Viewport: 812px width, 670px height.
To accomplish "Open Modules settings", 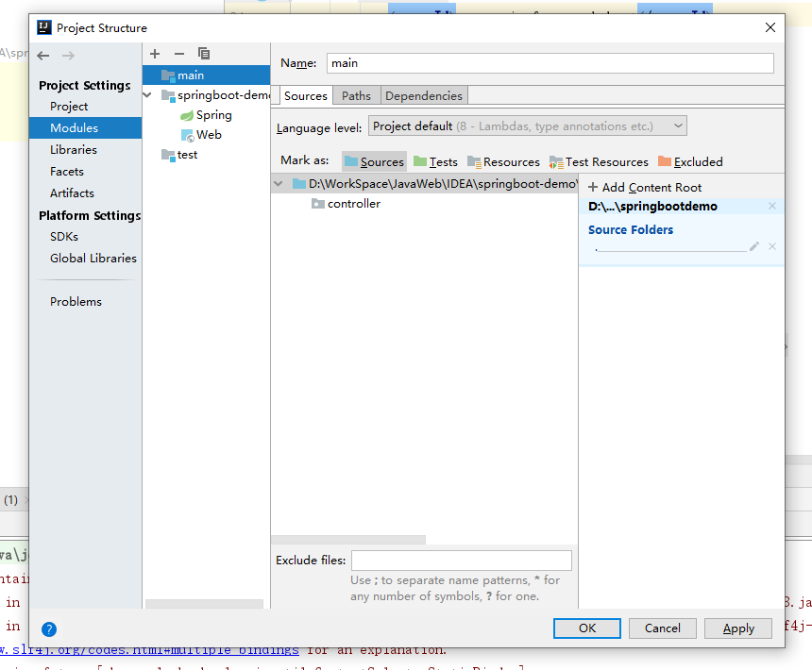I will click(85, 127).
